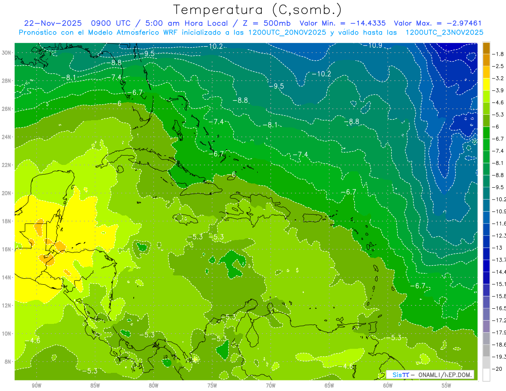
Task: Click the 80W longitude axis label
Action: click(153, 386)
